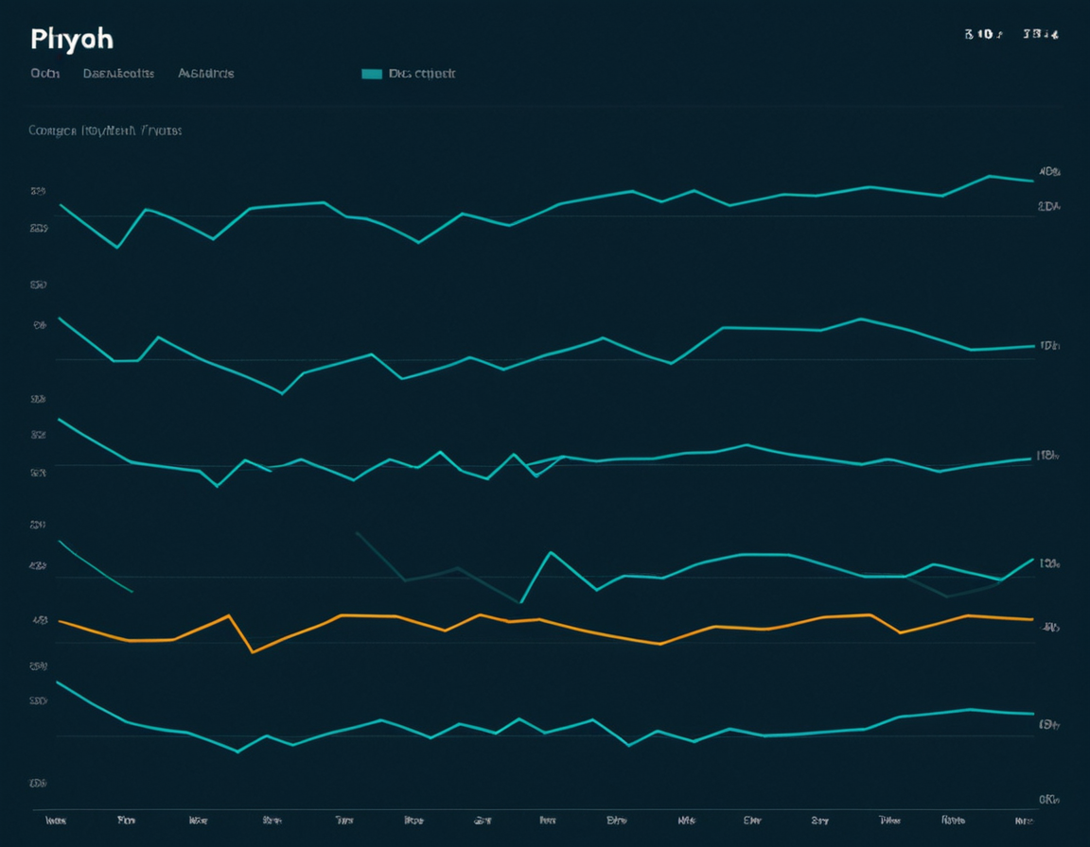1090x847 pixels.
Task: Click the leftmost x-axis month label
Action: click(59, 822)
